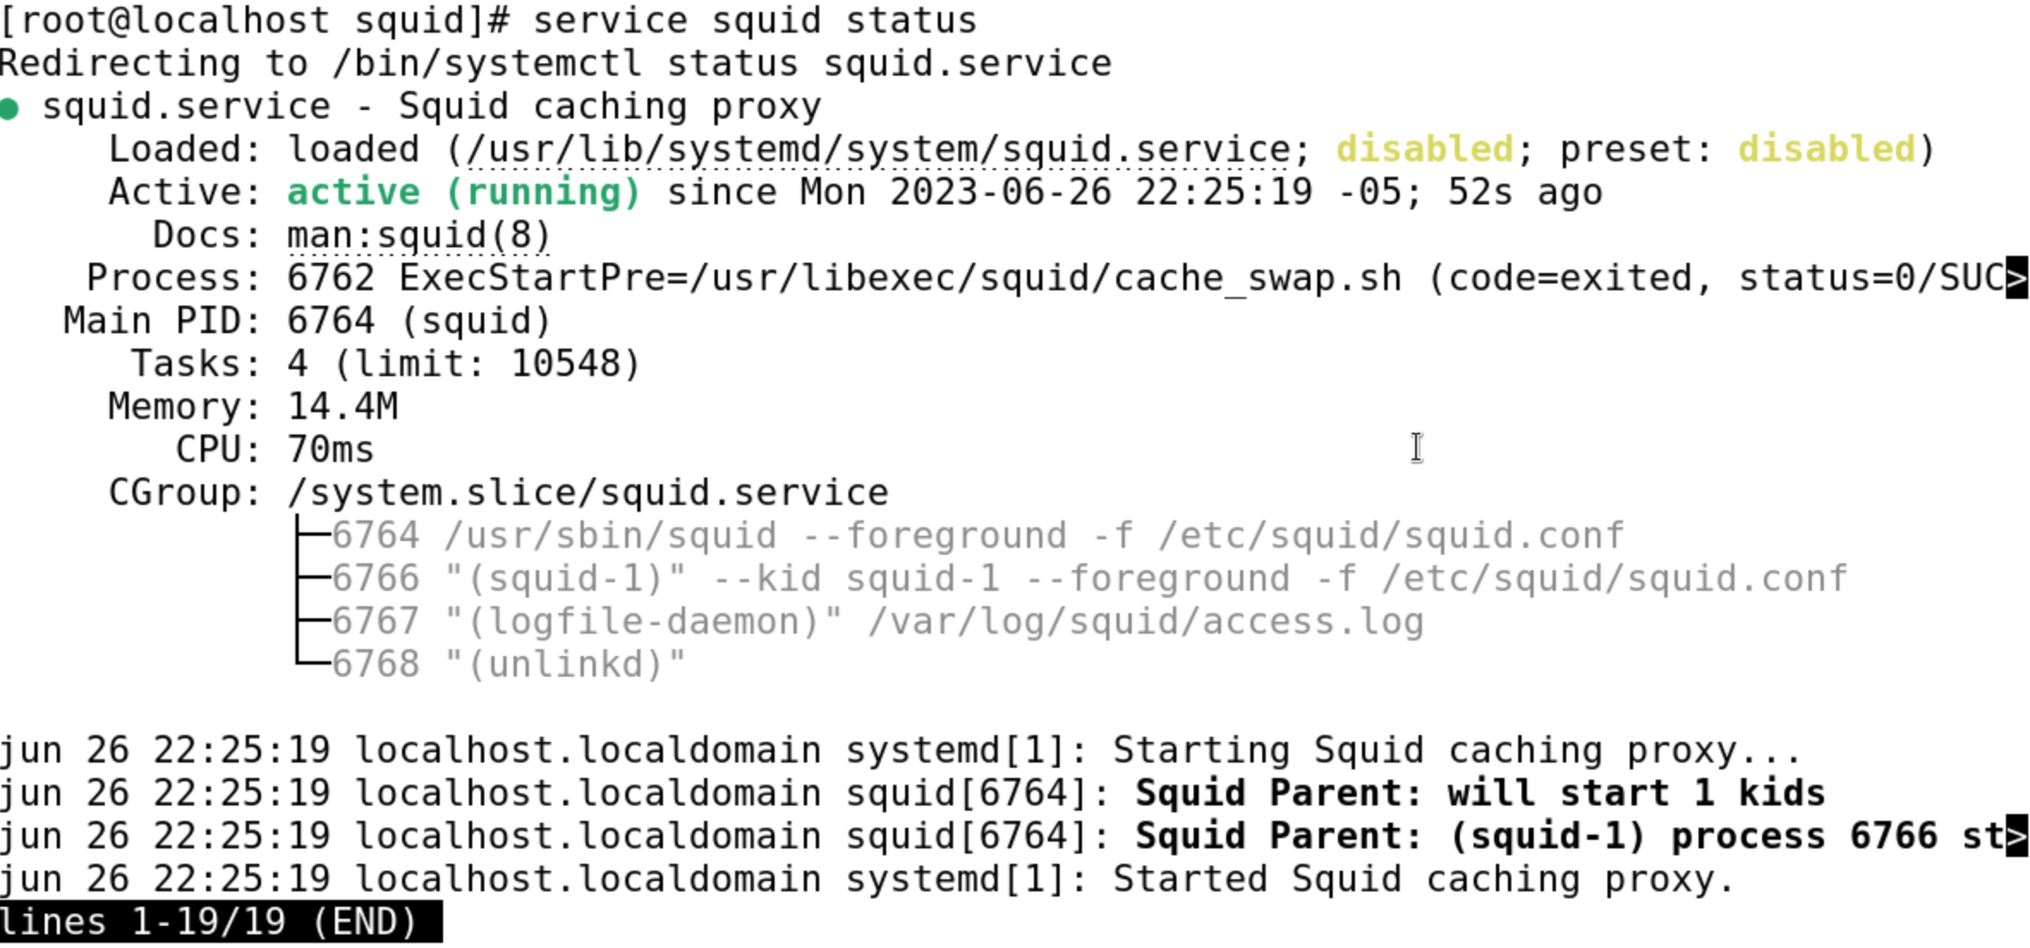The image size is (2030, 948).
Task: Open the man:squid(8) docs link
Action: 418,236
